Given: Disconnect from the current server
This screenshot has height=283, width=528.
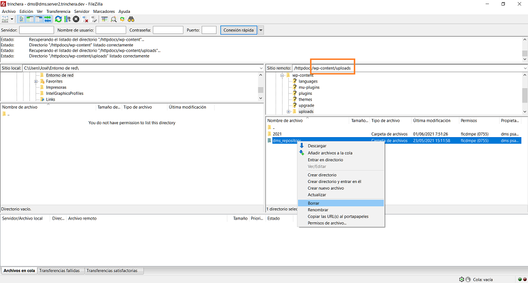Looking at the screenshot, I should point(85,19).
